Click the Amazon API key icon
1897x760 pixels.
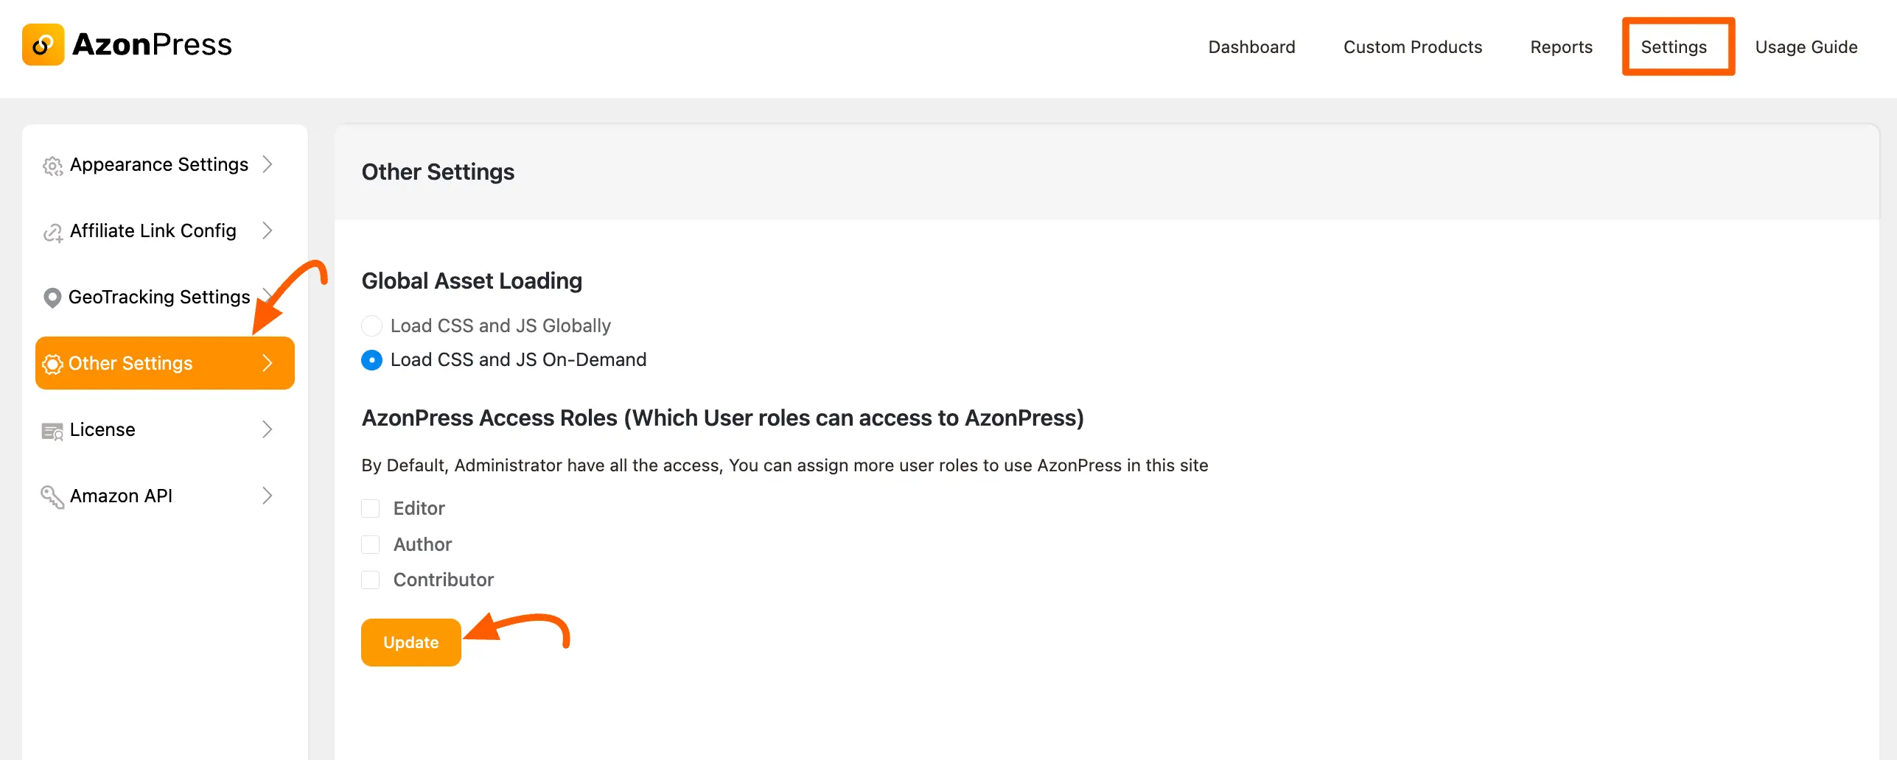(52, 497)
